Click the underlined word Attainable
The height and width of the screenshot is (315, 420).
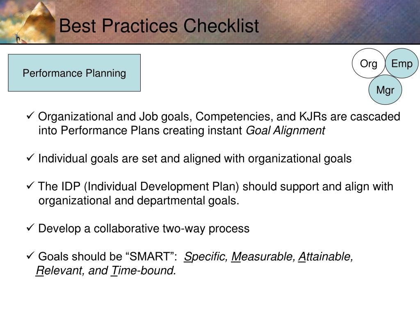pyautogui.click(x=326, y=257)
